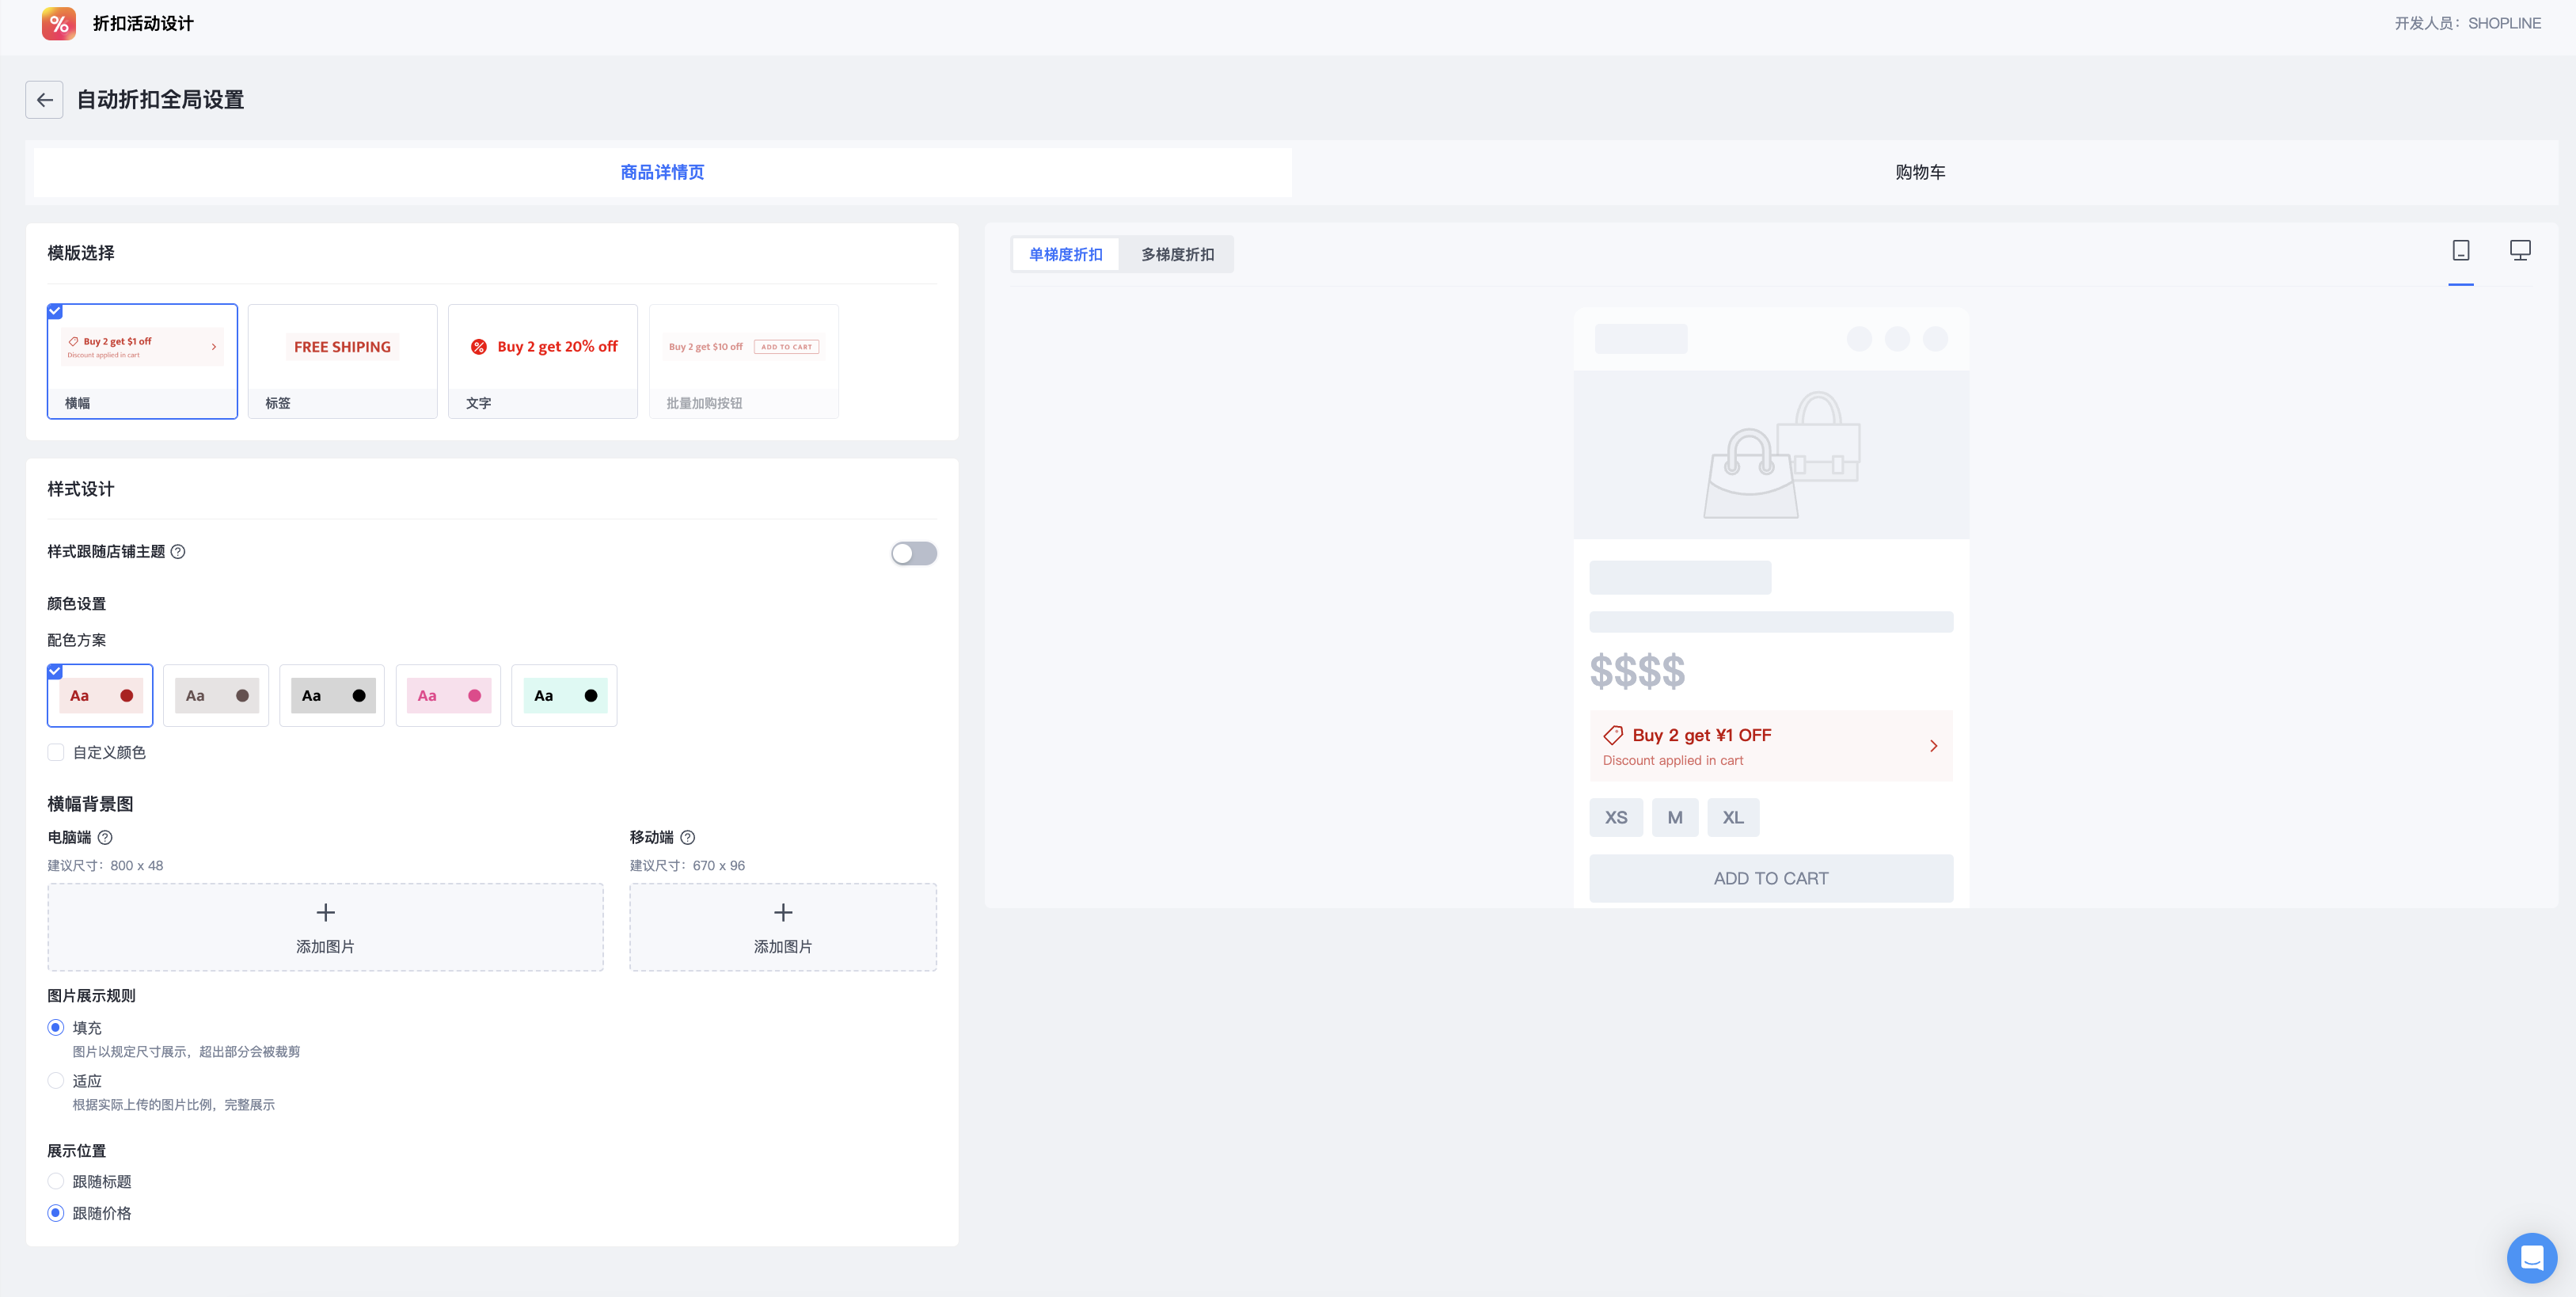The height and width of the screenshot is (1297, 2576).
Task: Choose the 文字 Buy 2 get 20% off template
Action: point(542,361)
